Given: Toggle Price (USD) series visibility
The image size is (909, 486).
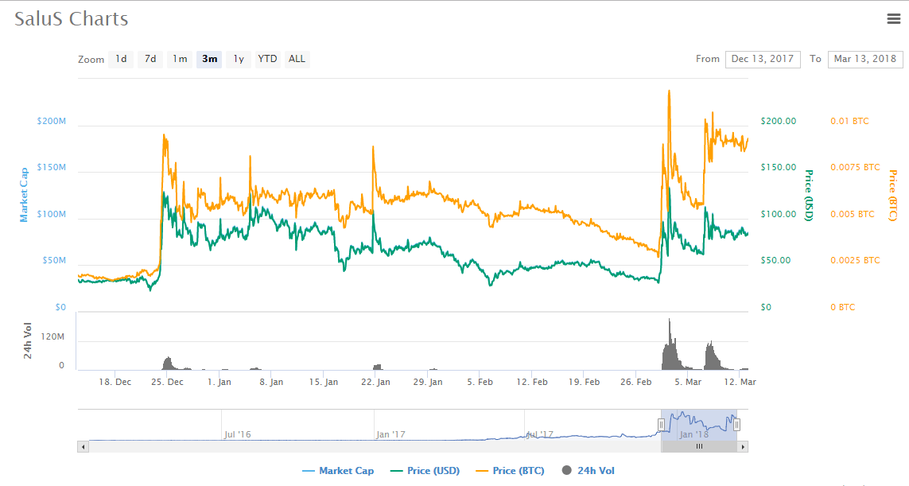Looking at the screenshot, I should [425, 471].
